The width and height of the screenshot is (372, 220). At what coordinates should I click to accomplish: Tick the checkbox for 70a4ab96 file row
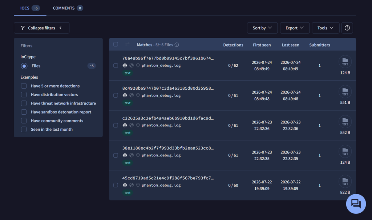coord(116,65)
